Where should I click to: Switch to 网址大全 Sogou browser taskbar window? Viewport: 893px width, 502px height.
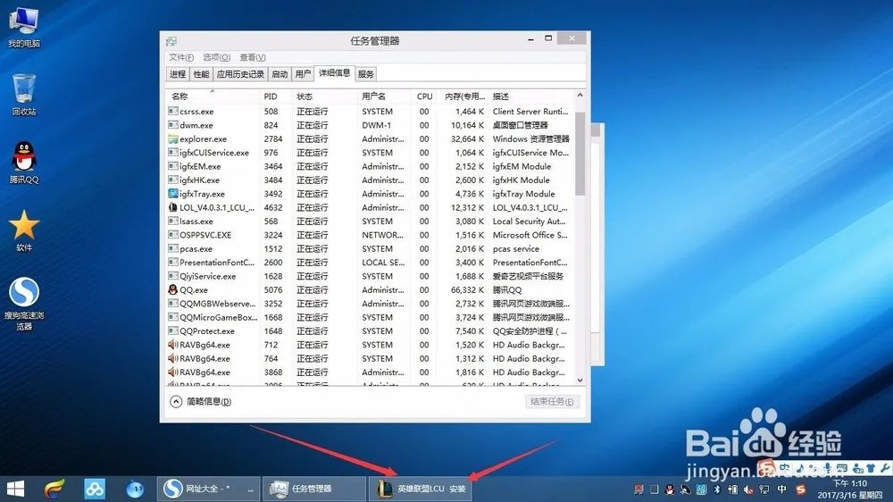pyautogui.click(x=208, y=489)
